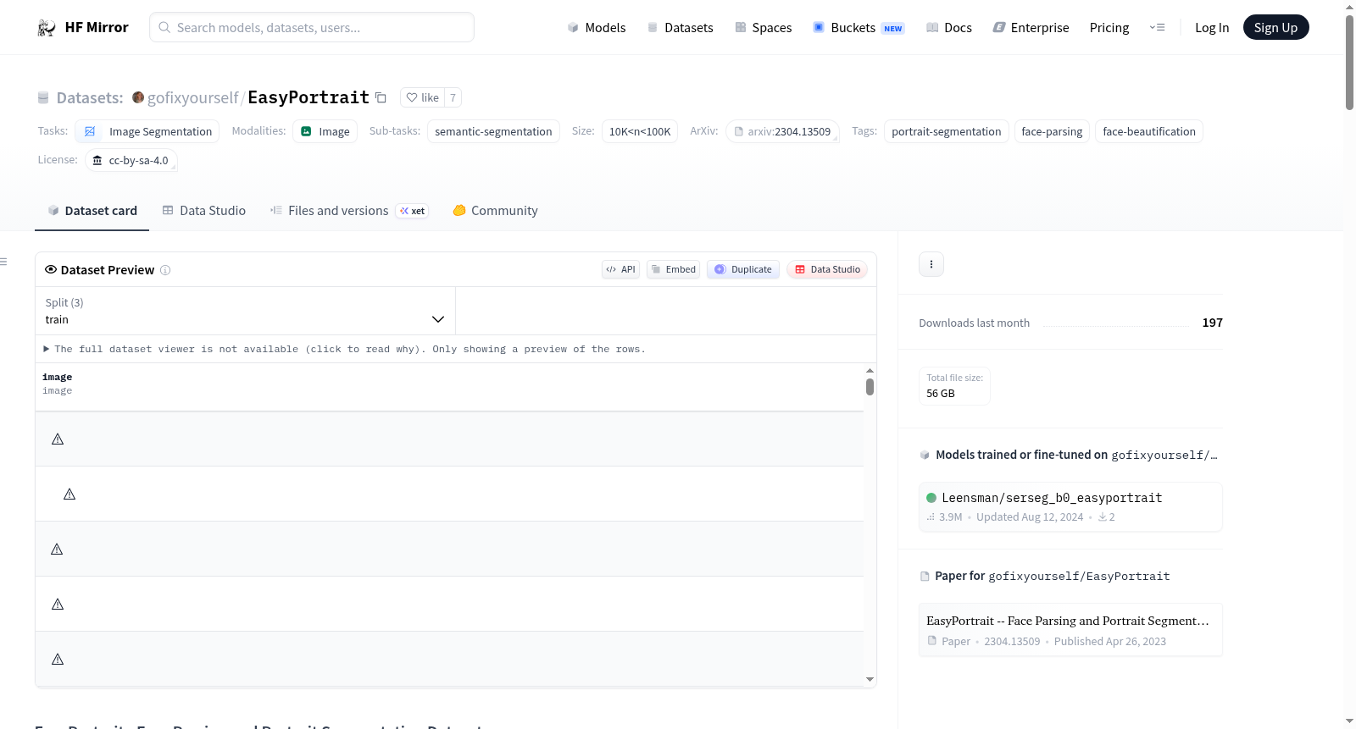Open the Enterprise nav item
Viewport: 1356px width, 729px height.
[x=1031, y=28]
